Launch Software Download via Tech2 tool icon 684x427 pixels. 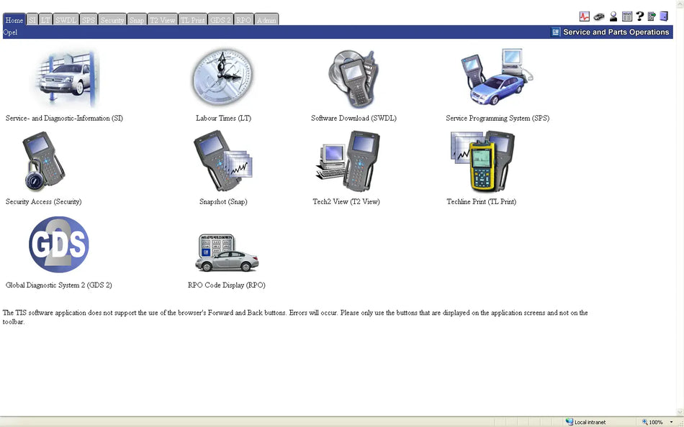coord(352,77)
